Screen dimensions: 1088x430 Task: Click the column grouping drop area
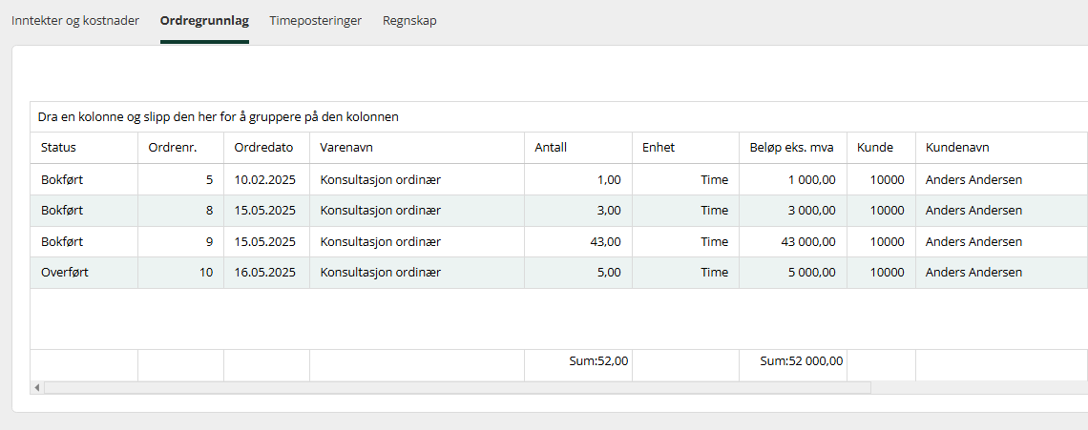[x=559, y=117]
